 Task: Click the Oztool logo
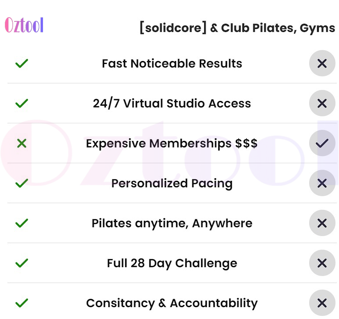click(24, 25)
